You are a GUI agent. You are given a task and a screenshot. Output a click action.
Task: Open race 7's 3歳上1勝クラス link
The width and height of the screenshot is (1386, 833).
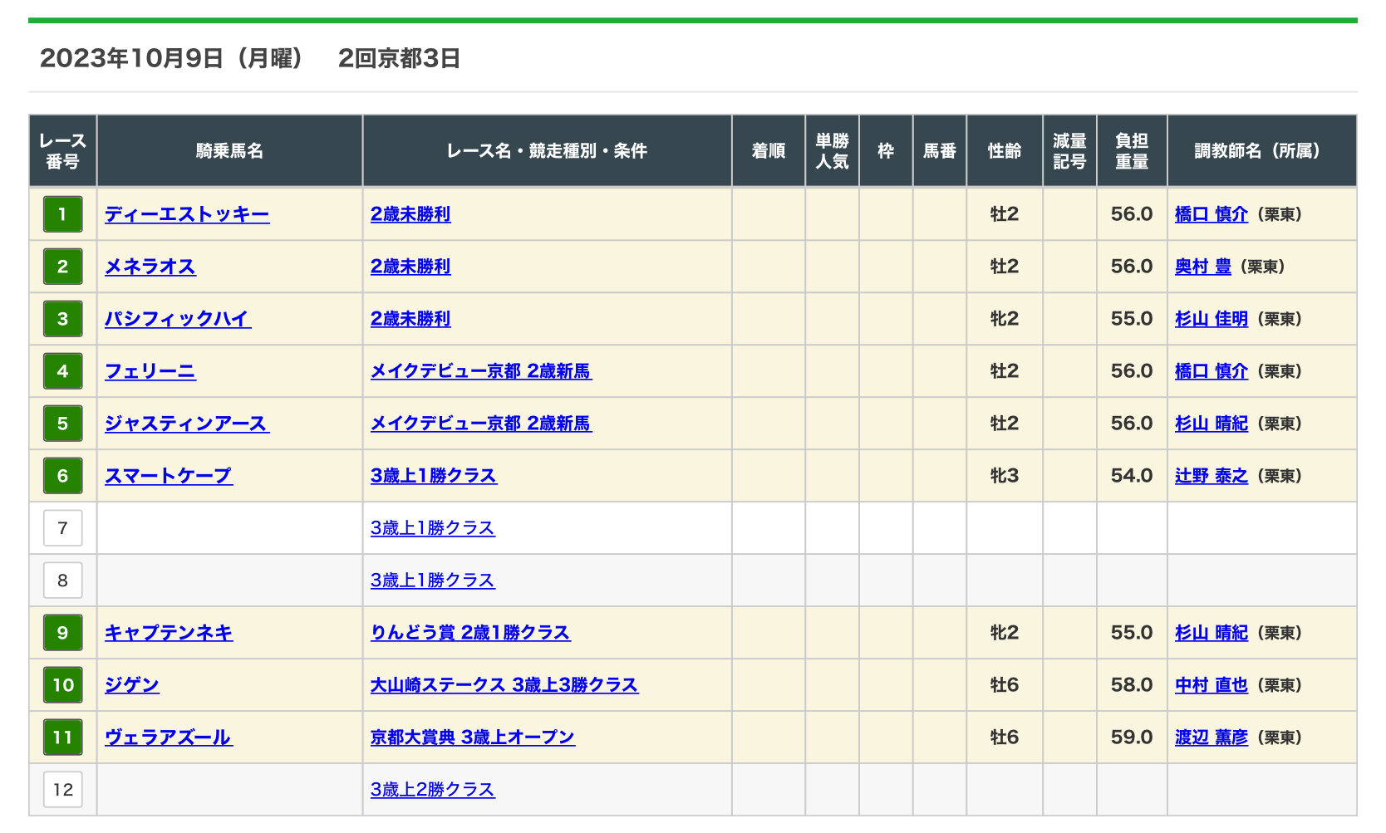pyautogui.click(x=433, y=528)
